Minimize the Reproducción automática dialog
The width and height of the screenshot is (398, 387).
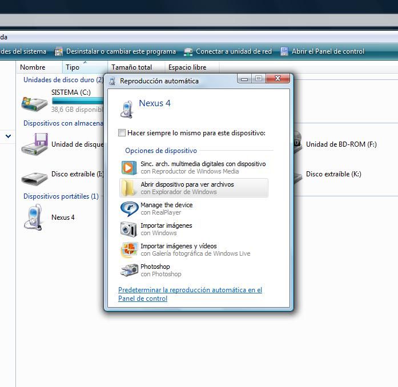coord(244,78)
